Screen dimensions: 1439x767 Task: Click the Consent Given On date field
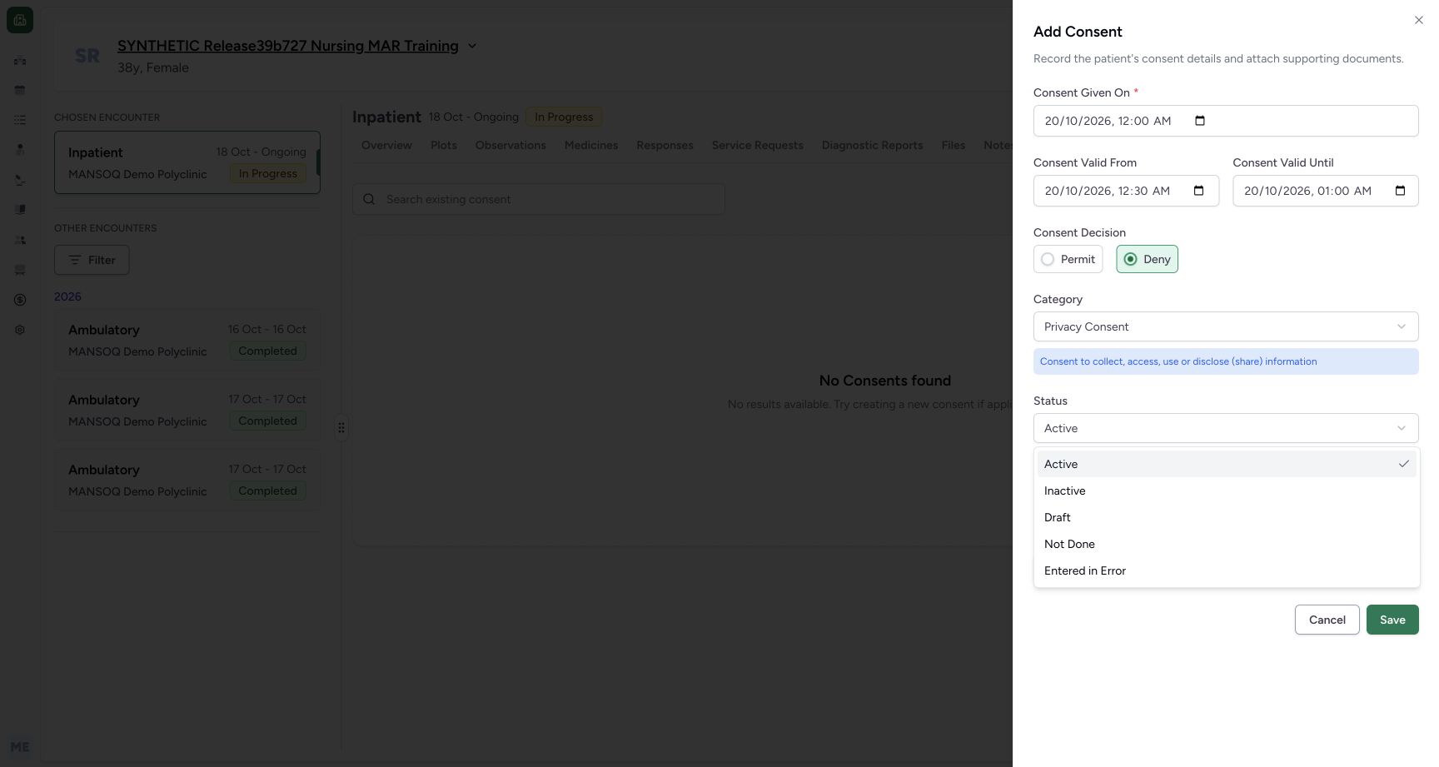1226,121
